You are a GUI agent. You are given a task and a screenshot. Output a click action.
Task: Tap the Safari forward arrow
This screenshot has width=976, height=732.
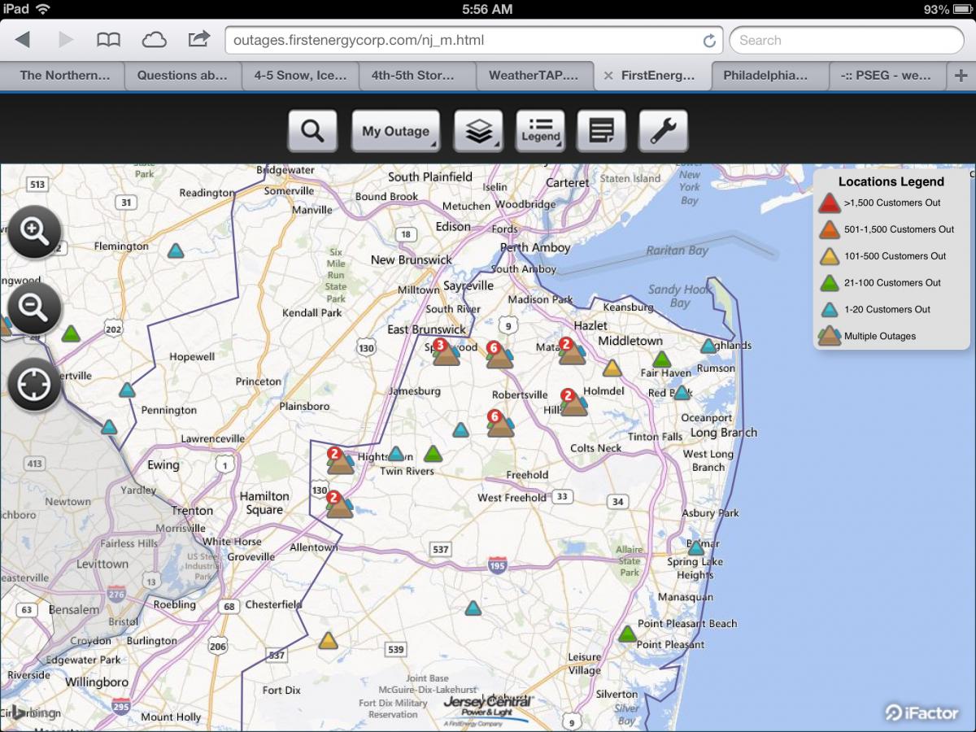[x=66, y=40]
